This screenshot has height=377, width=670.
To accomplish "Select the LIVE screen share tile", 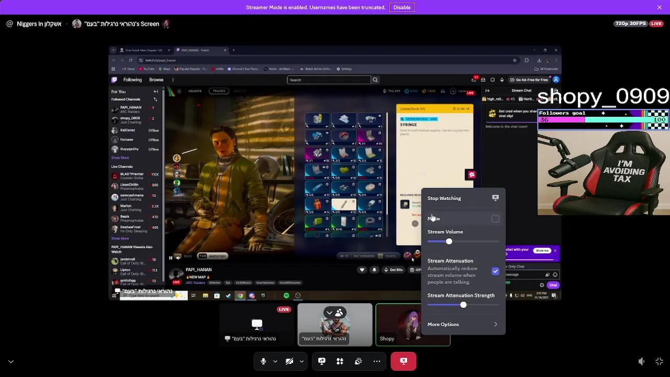I will [x=256, y=325].
